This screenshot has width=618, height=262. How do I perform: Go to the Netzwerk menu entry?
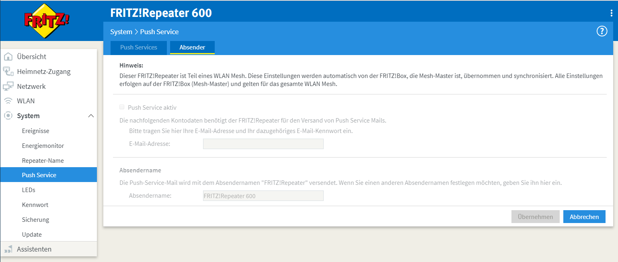tap(31, 86)
